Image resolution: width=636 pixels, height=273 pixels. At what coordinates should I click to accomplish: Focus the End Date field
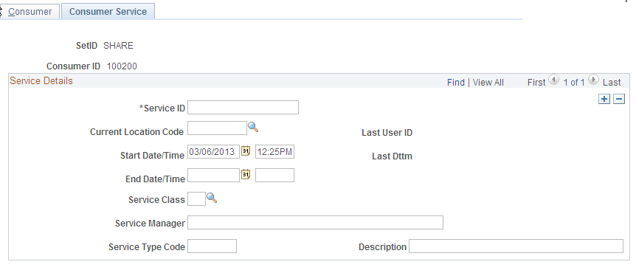[213, 176]
